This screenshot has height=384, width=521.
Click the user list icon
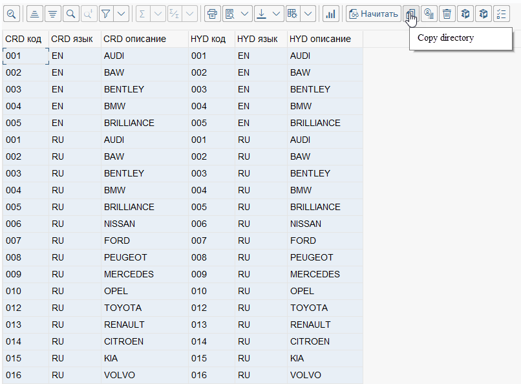[x=429, y=14]
